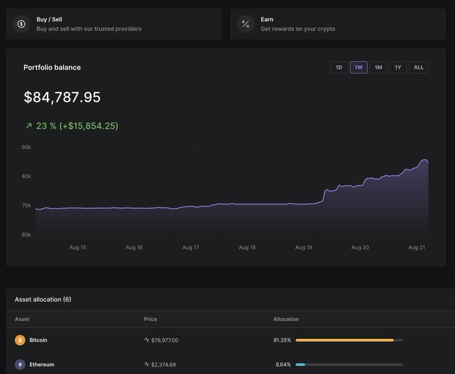Click Ethereum price $2,374.69
Screen dimensions: 455x374
tap(164, 365)
